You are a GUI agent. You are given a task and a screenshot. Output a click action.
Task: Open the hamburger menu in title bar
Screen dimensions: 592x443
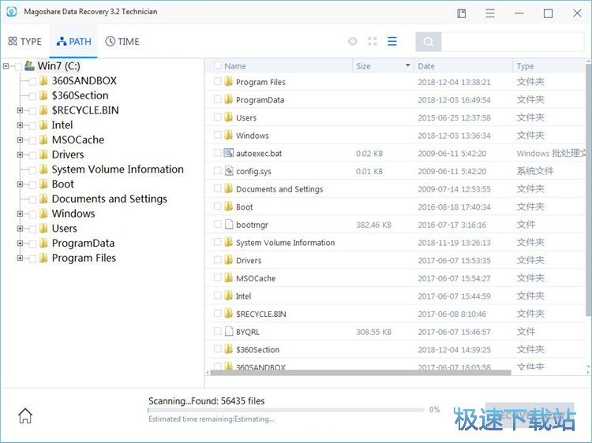pyautogui.click(x=490, y=13)
